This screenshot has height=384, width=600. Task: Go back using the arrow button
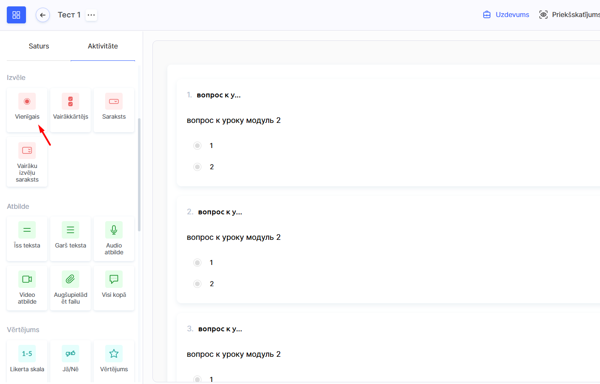[43, 15]
